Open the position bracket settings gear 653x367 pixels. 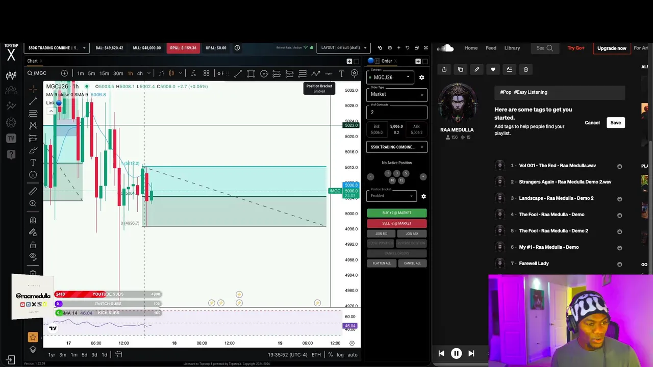pyautogui.click(x=423, y=196)
